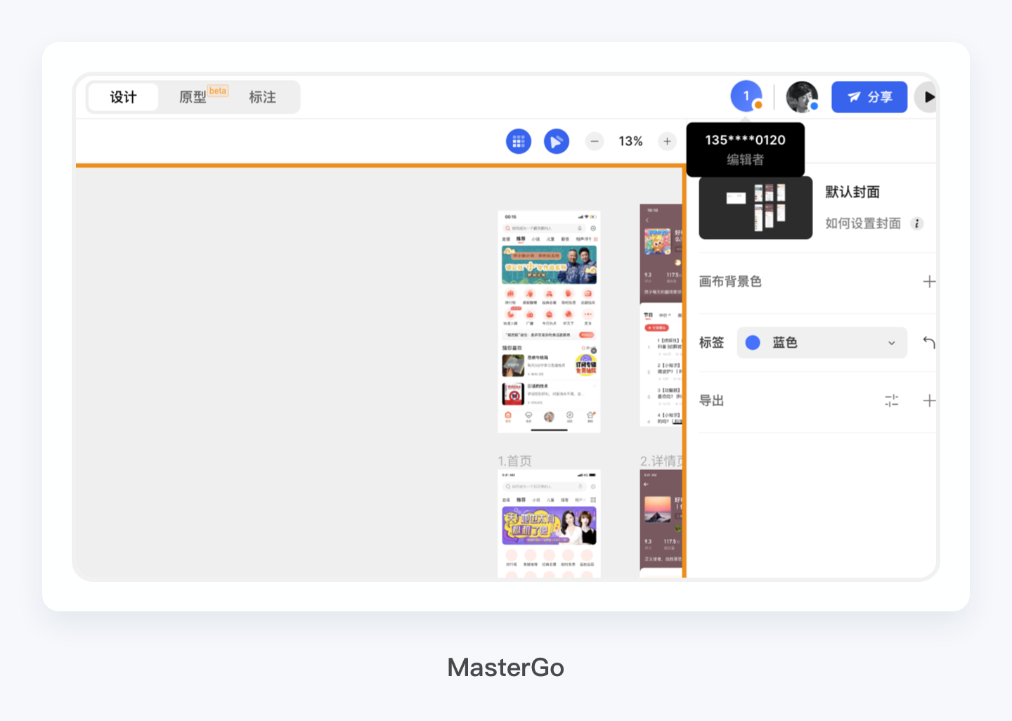Click the info icon next to 如何设置封面

[917, 223]
